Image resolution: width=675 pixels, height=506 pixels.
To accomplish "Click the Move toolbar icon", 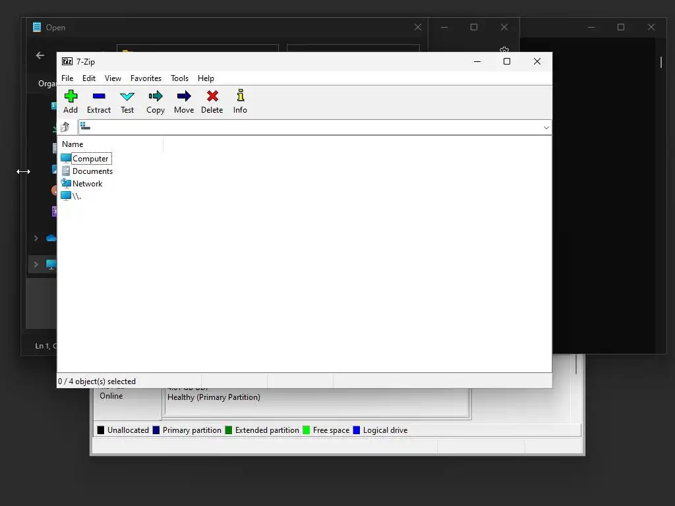I will click(184, 96).
